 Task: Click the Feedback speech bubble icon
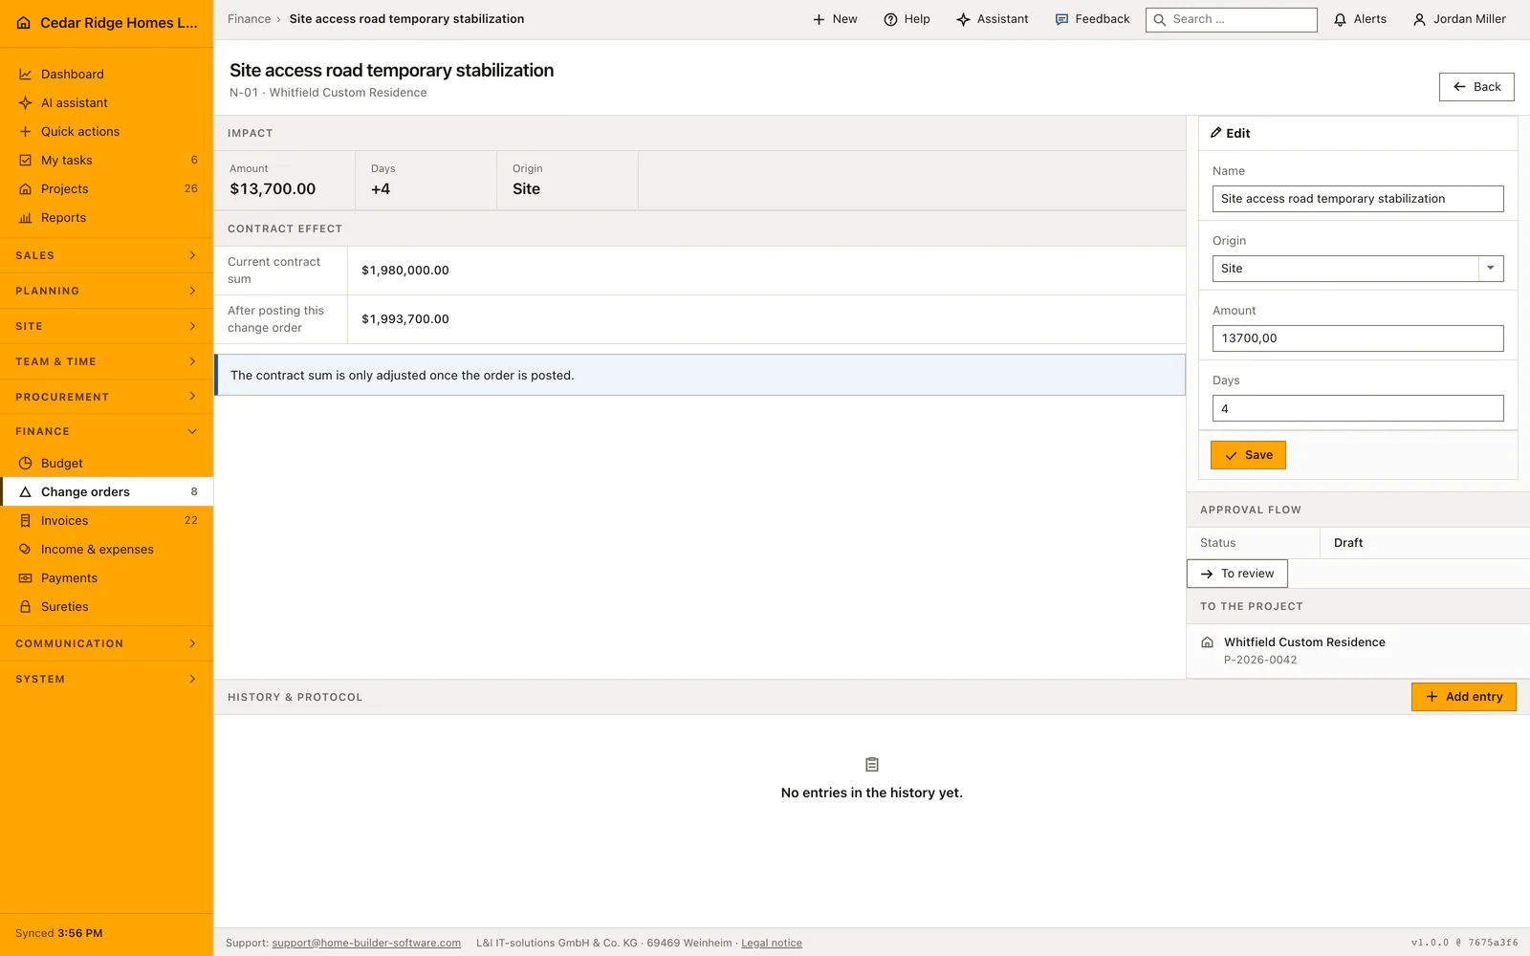pyautogui.click(x=1061, y=19)
